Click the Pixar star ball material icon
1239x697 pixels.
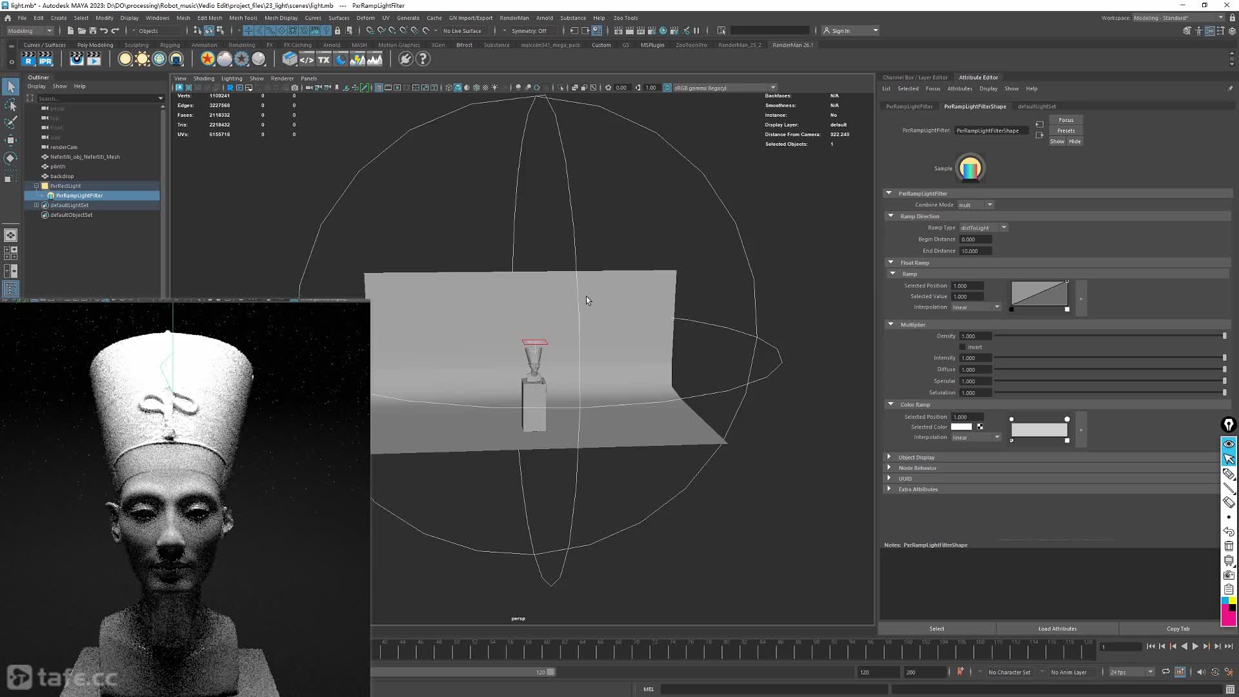(207, 59)
